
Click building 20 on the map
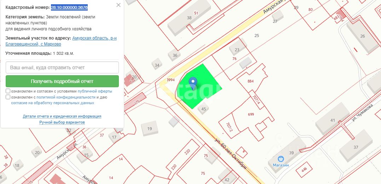click(x=37, y=153)
